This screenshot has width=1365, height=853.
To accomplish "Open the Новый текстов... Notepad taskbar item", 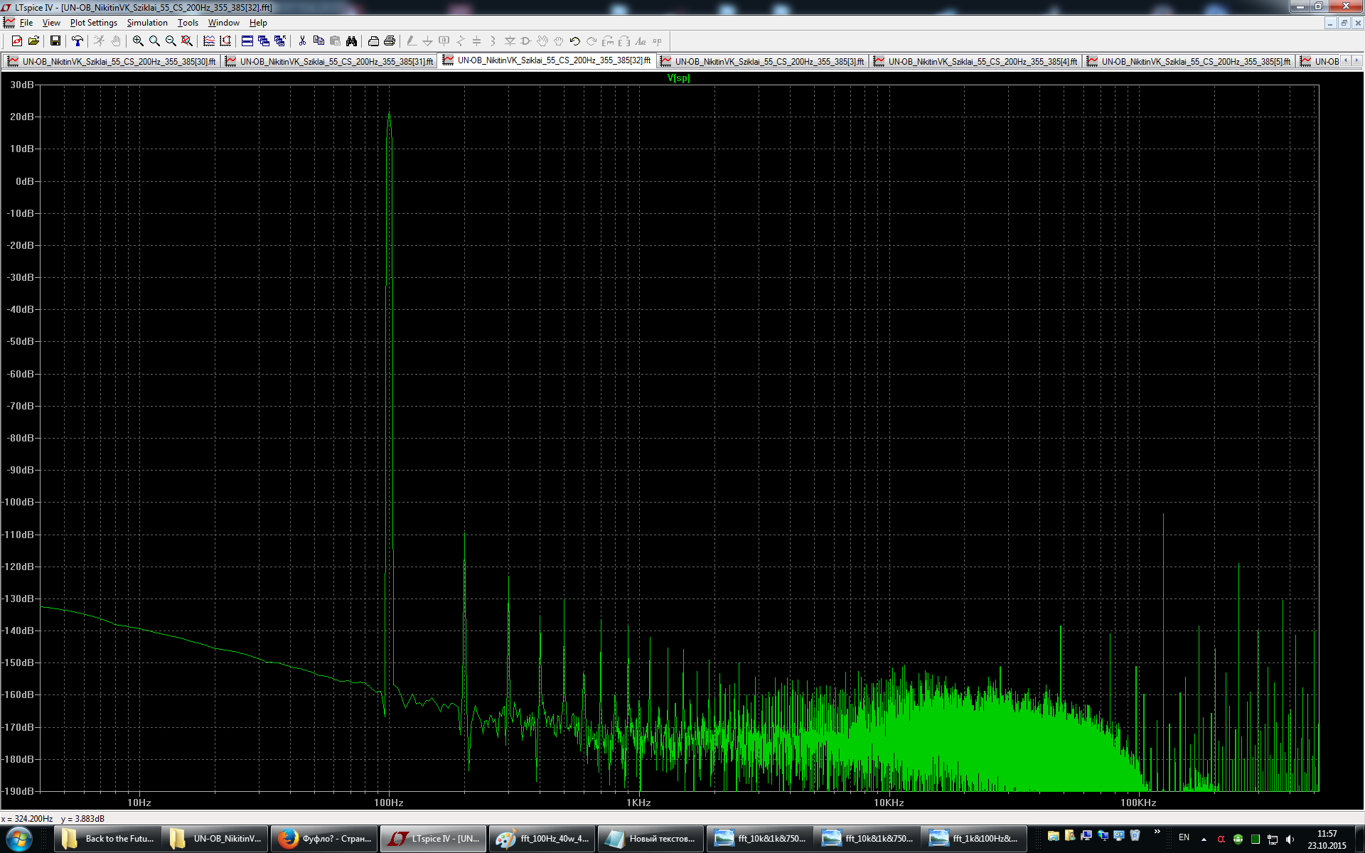I will point(651,839).
